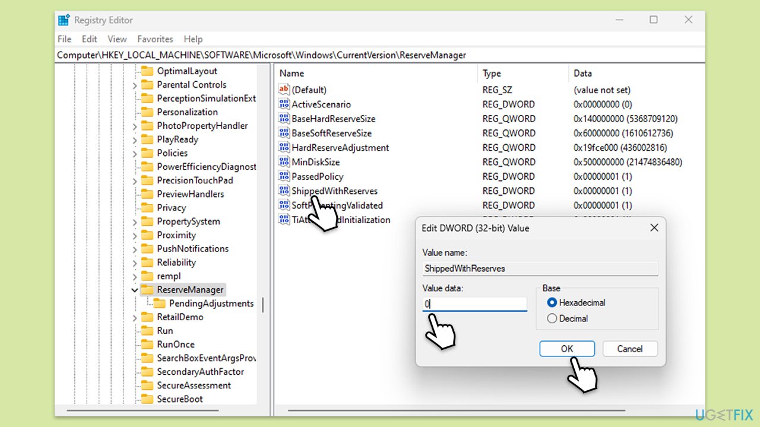Select the ShippedWithReserves value icon
This screenshot has width=760, height=427.
(x=284, y=191)
